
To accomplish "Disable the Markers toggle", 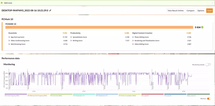I will [x=209, y=99].
